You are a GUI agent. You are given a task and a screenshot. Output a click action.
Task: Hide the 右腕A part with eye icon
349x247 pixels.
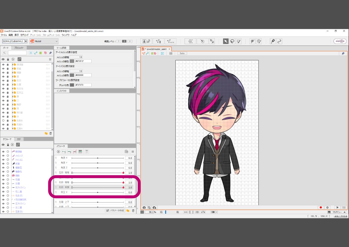pos(3,124)
